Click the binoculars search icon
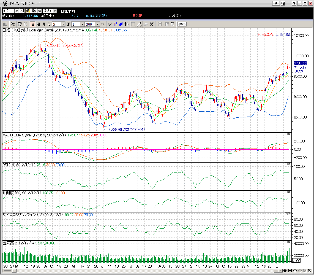Image resolution: width=314 pixels, height=275 pixels. [x=28, y=11]
